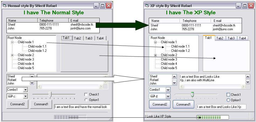Minimize the XP style window
This screenshot has width=256, height=122.
click(238, 5)
